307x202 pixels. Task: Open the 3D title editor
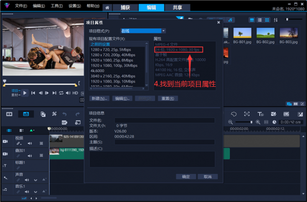point(260,114)
